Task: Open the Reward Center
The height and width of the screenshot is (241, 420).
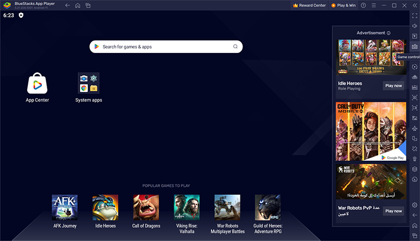Action: pyautogui.click(x=309, y=5)
